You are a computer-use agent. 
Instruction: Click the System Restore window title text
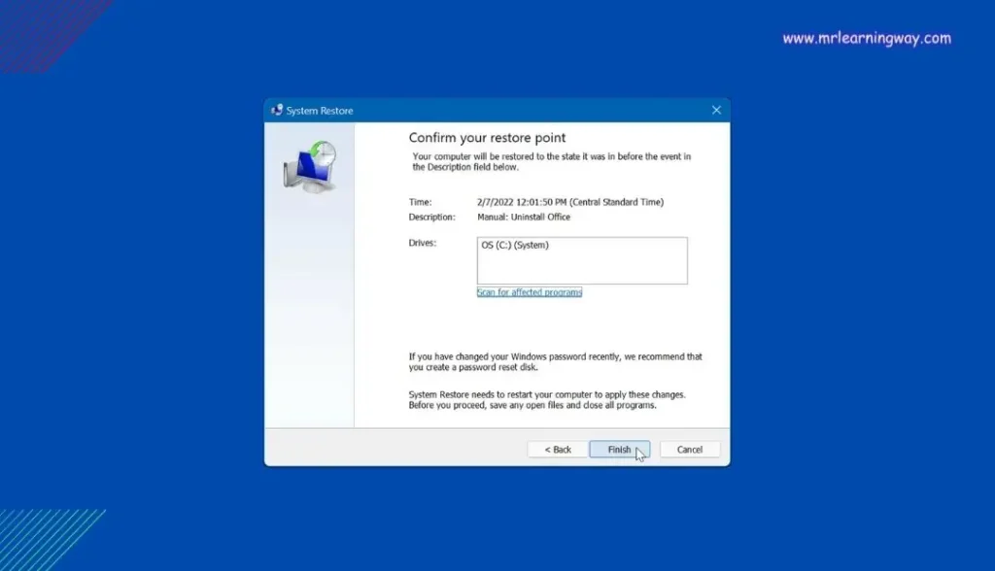click(319, 111)
